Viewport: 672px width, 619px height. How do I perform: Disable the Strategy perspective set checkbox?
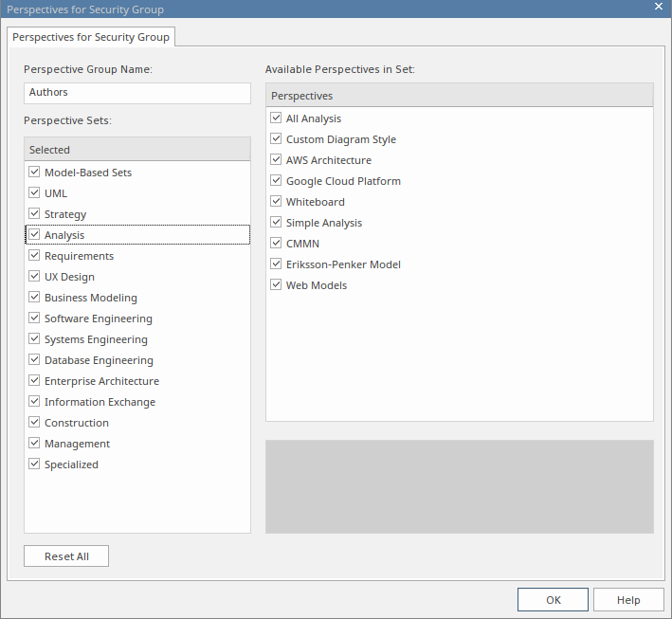tap(34, 214)
